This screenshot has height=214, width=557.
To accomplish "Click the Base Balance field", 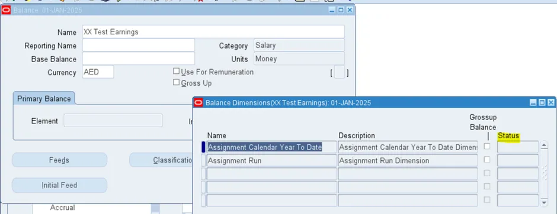I will click(139, 59).
